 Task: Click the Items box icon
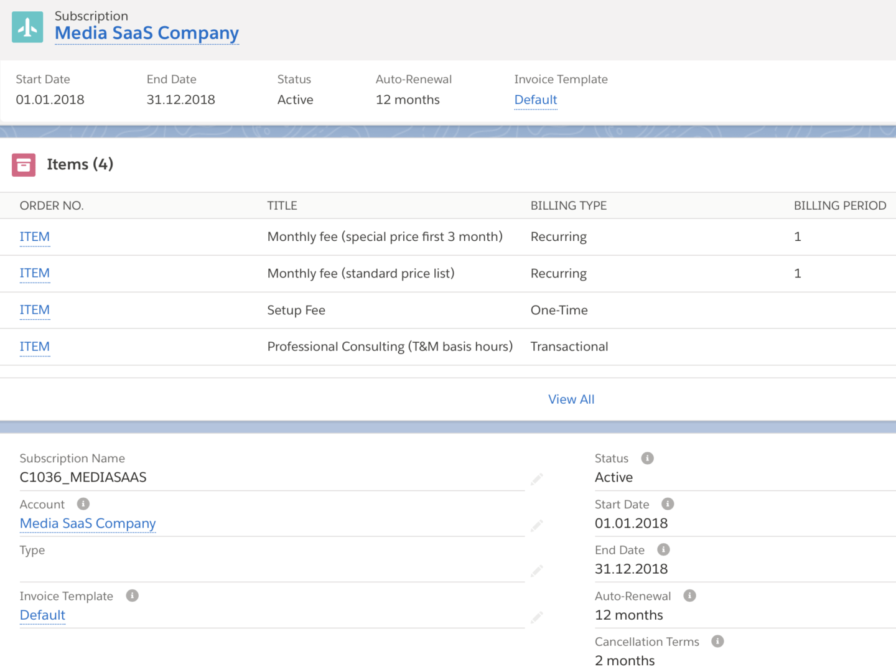(24, 165)
